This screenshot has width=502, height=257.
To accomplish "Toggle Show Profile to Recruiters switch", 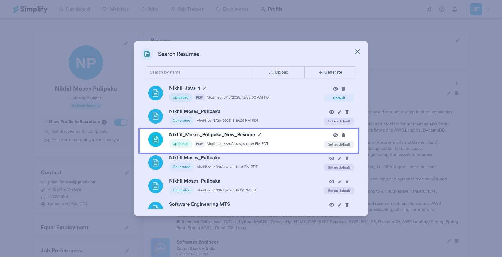I will click(x=121, y=122).
